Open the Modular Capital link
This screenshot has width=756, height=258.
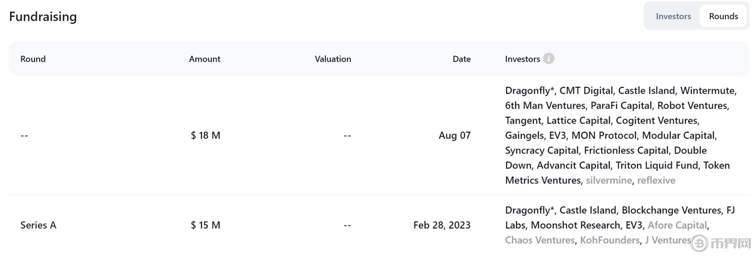[678, 136]
